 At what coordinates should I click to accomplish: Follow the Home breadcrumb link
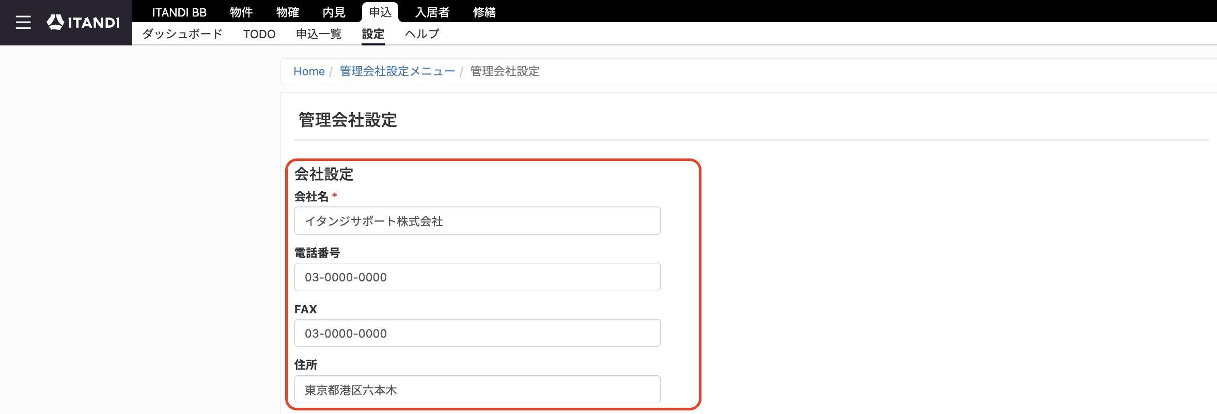pyautogui.click(x=309, y=71)
